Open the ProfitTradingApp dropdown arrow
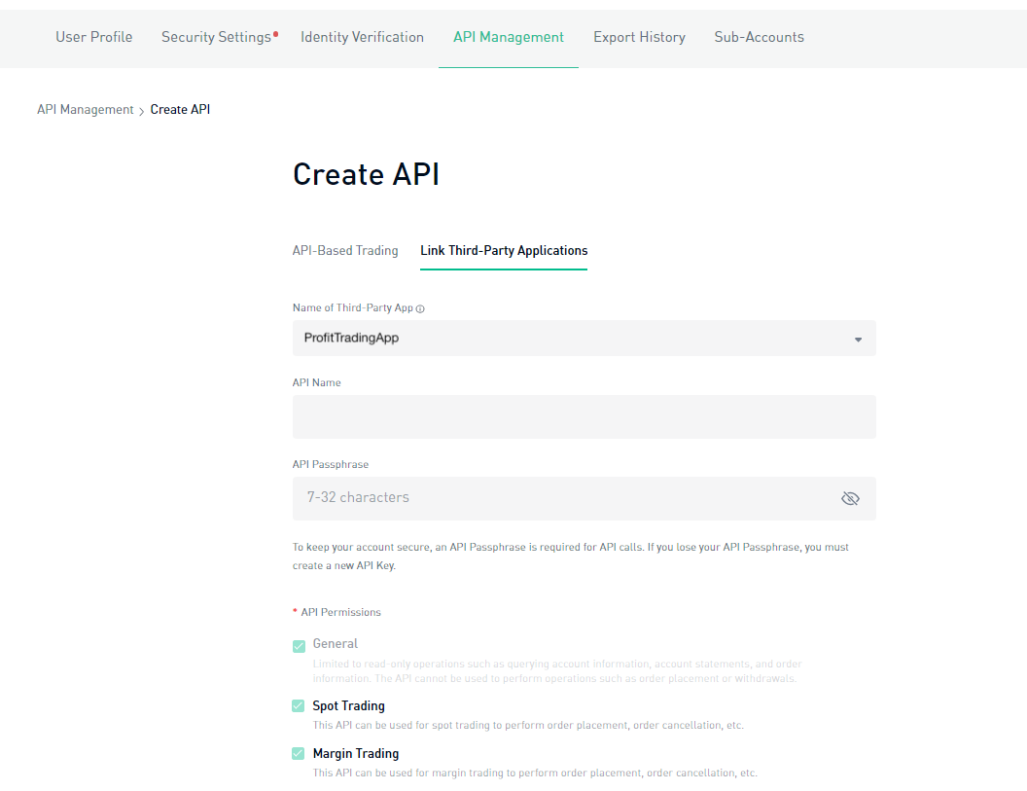Image resolution: width=1027 pixels, height=791 pixels. click(858, 340)
